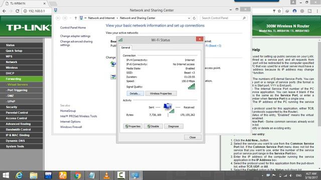Close Wi-Fi Status with red X
The image size is (321, 180).
[x=200, y=39]
